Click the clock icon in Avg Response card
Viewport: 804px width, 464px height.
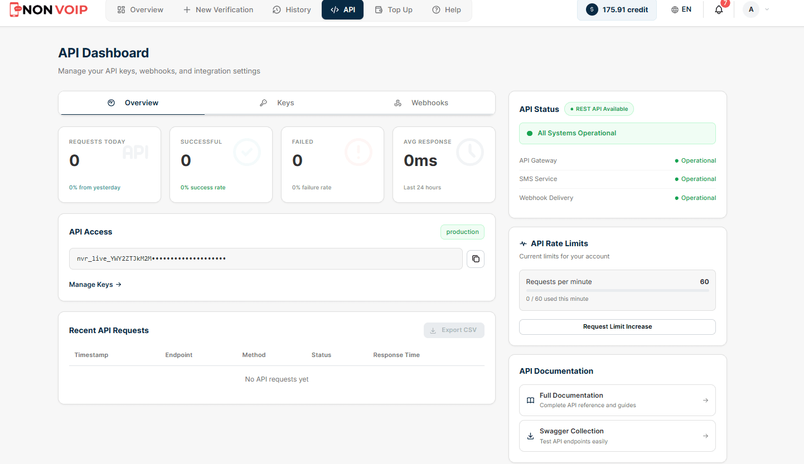pos(470,152)
